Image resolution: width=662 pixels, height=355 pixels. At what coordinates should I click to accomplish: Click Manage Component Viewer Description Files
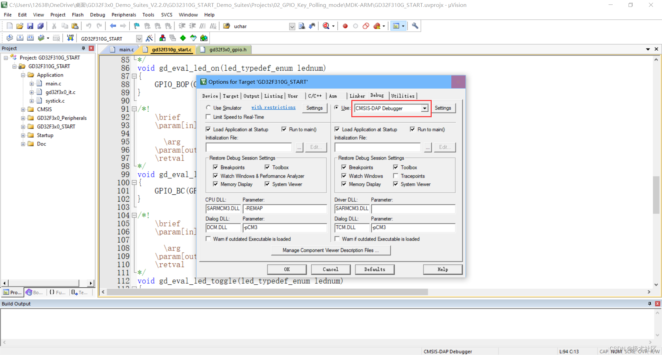pos(331,250)
